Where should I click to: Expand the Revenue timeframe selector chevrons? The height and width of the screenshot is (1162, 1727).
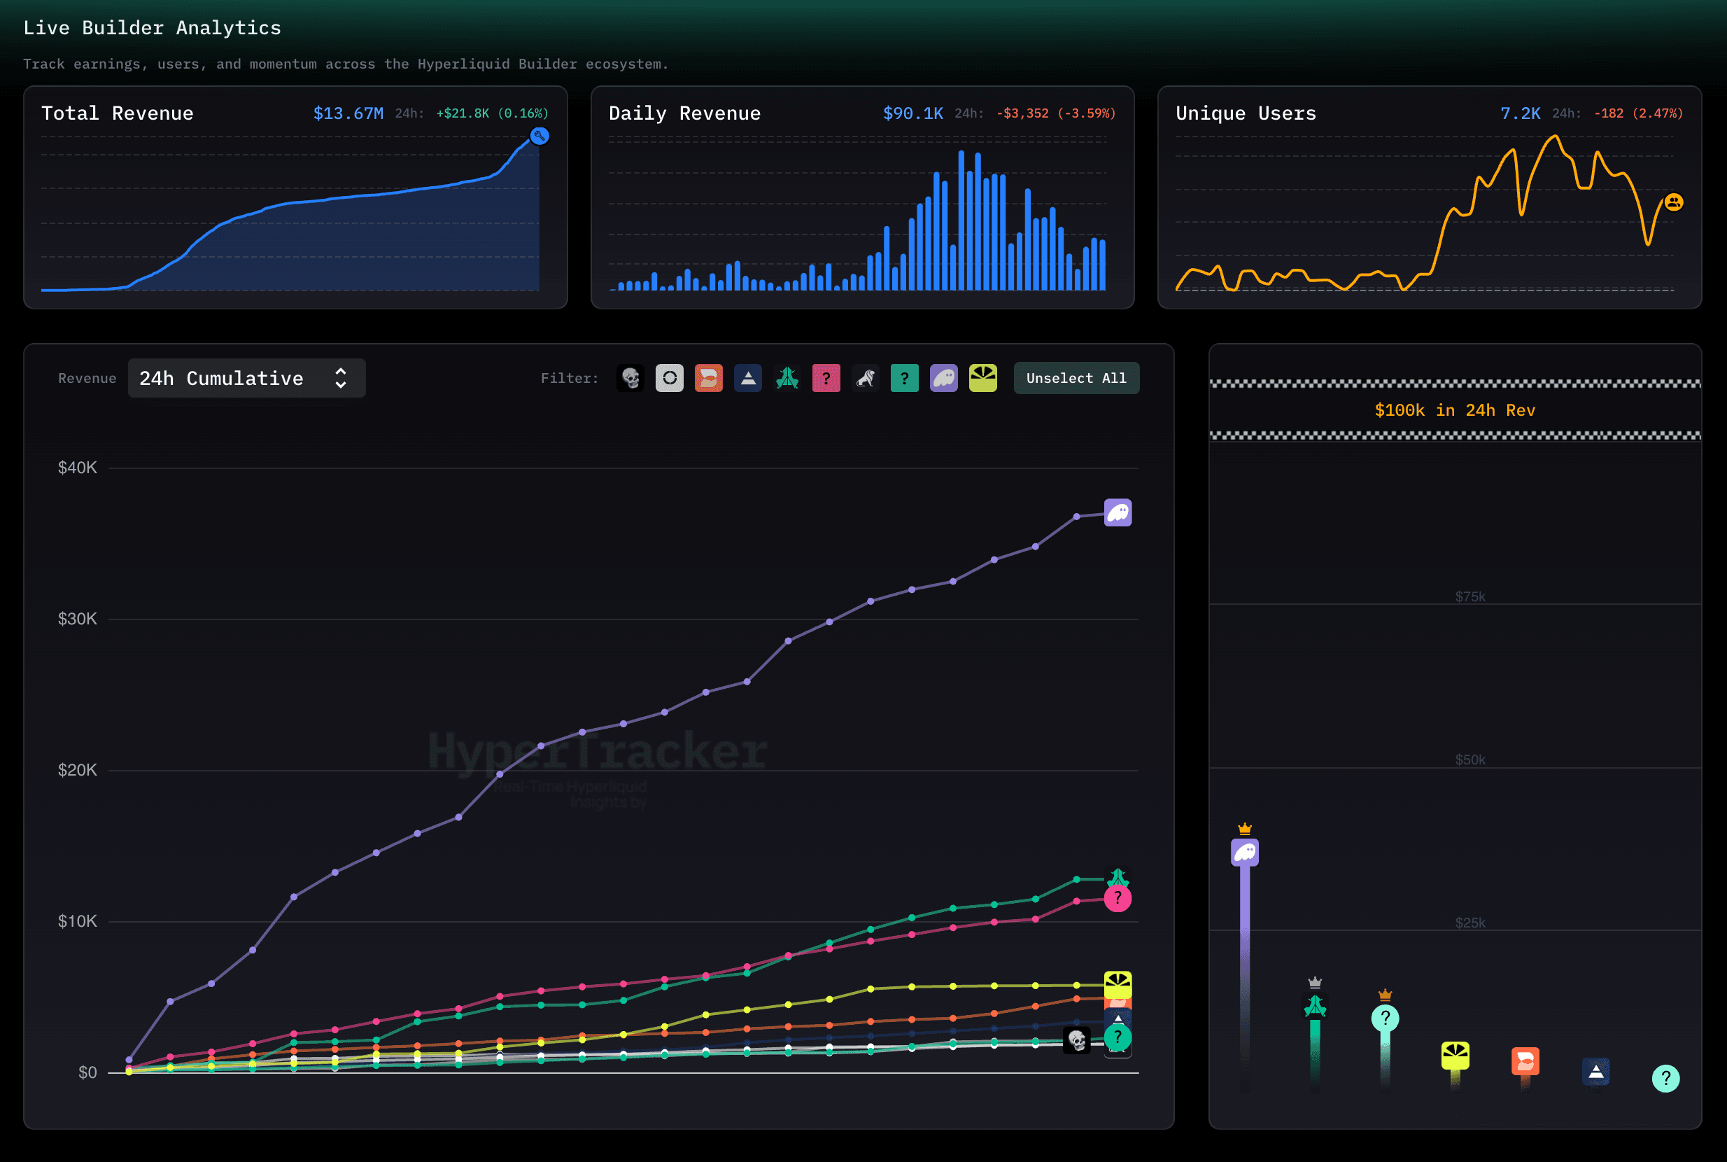tap(340, 378)
